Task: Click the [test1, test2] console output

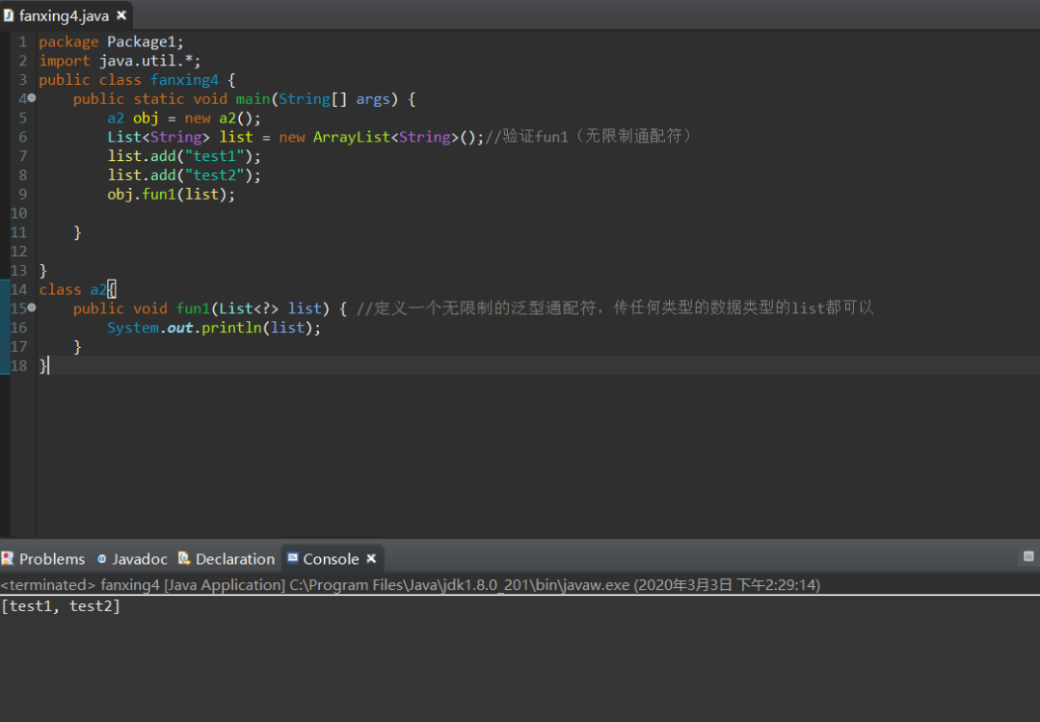Action: tap(61, 606)
